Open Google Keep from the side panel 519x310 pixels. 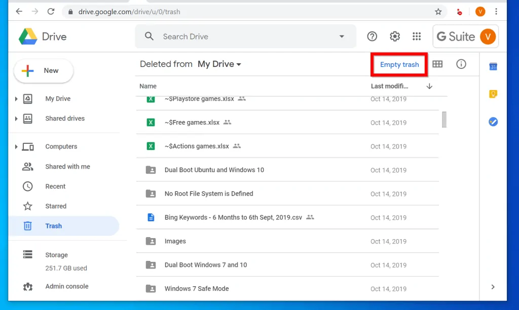(x=493, y=94)
